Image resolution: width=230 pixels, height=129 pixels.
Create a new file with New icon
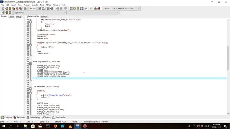(3, 9)
